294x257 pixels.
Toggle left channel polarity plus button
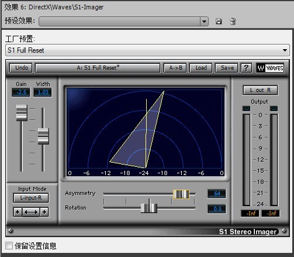click(18, 212)
